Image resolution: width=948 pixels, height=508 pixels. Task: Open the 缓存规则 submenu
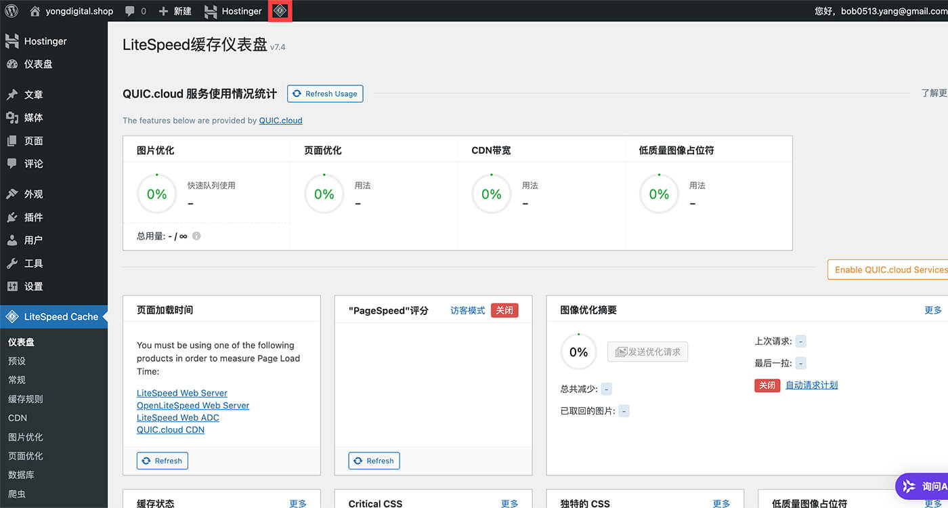click(26, 399)
